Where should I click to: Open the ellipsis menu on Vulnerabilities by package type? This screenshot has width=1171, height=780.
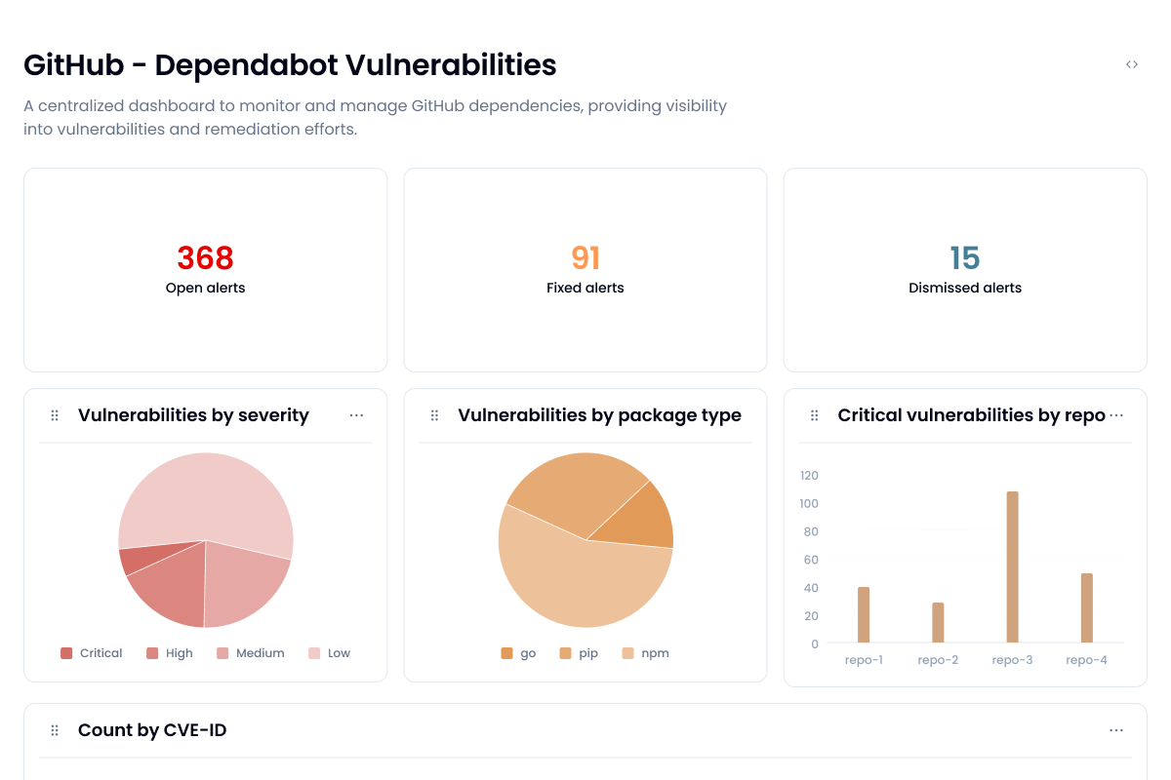pyautogui.click(x=737, y=414)
